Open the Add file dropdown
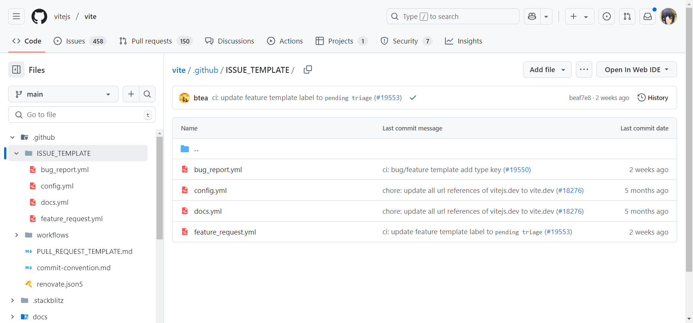 [x=547, y=70]
